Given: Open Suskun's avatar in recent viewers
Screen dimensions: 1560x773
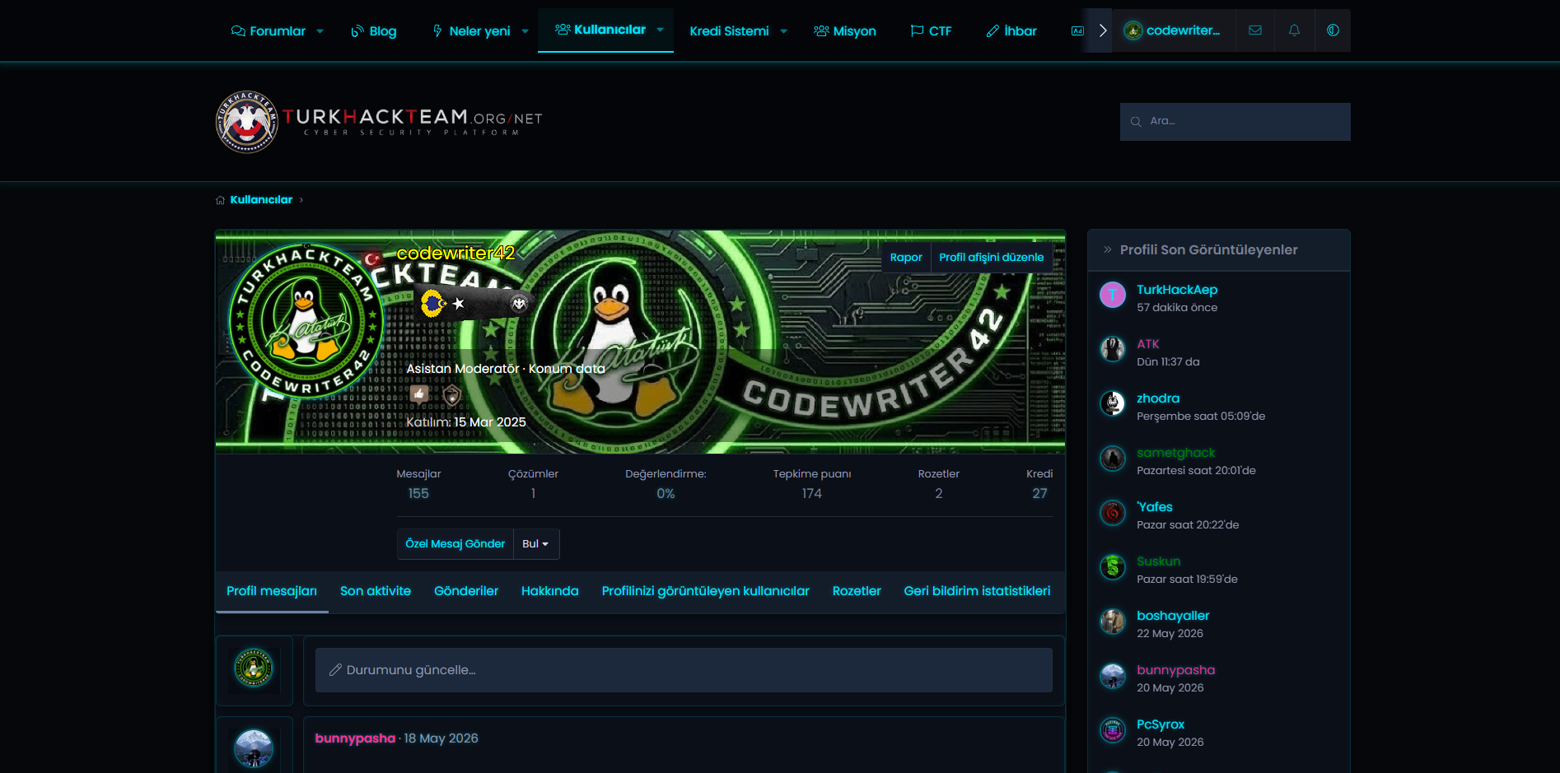Looking at the screenshot, I should (1113, 566).
